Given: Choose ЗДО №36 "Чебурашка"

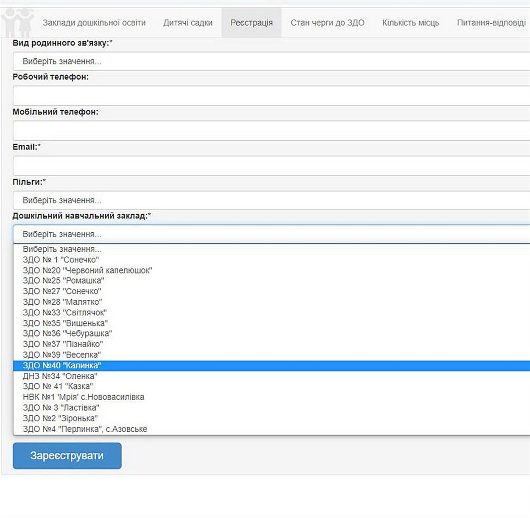Looking at the screenshot, I should (271, 334).
